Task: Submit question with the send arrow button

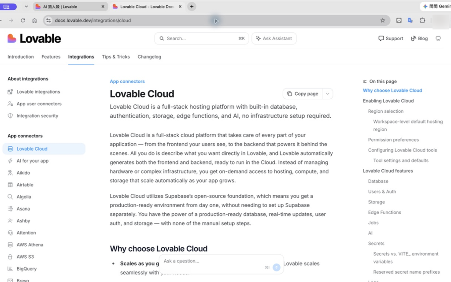Action: pyautogui.click(x=277, y=267)
